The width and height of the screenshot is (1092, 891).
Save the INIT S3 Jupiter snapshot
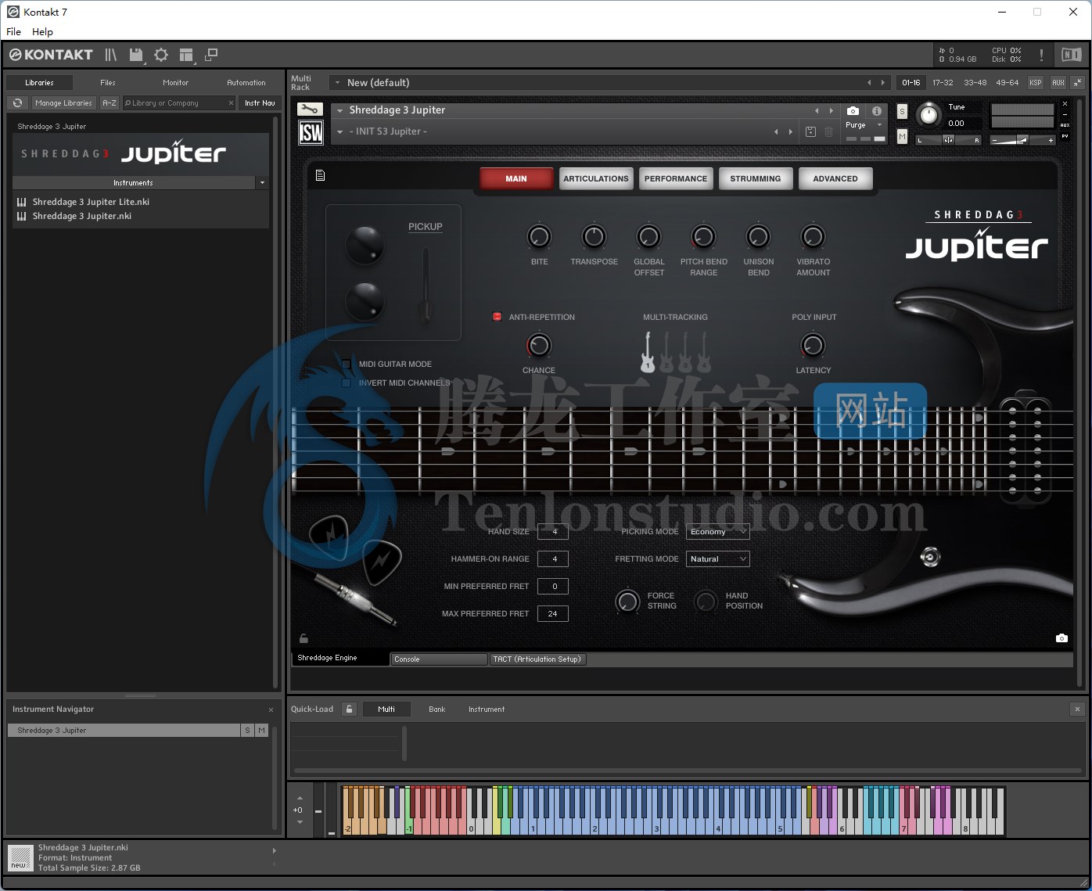tap(811, 131)
